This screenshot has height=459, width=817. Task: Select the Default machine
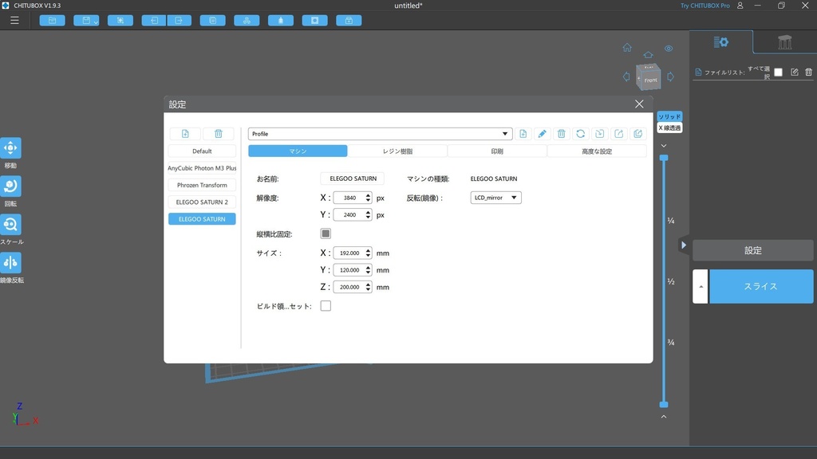202,151
